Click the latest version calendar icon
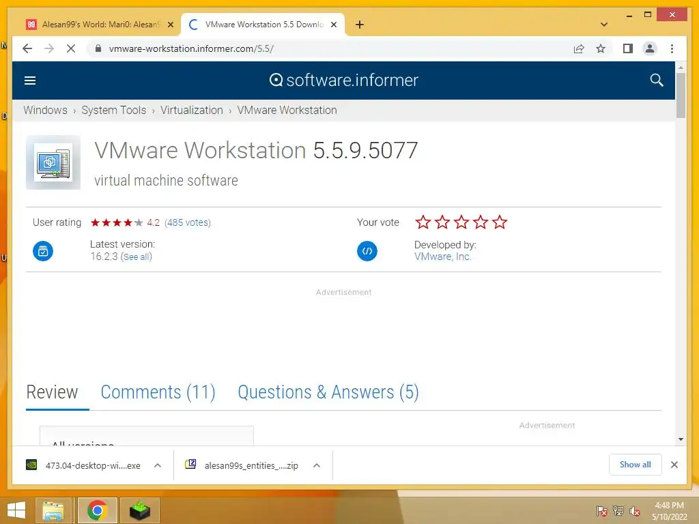This screenshot has height=524, width=699. pyautogui.click(x=43, y=251)
